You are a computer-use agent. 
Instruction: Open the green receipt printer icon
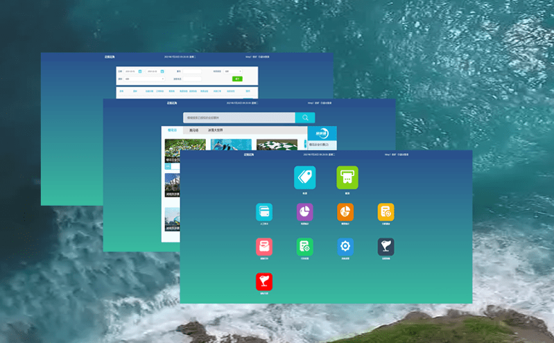347,177
